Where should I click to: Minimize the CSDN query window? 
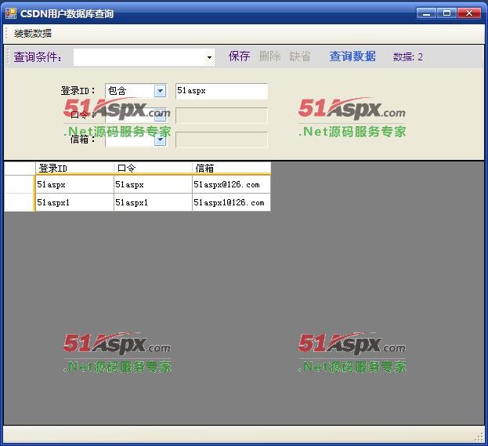coord(426,13)
